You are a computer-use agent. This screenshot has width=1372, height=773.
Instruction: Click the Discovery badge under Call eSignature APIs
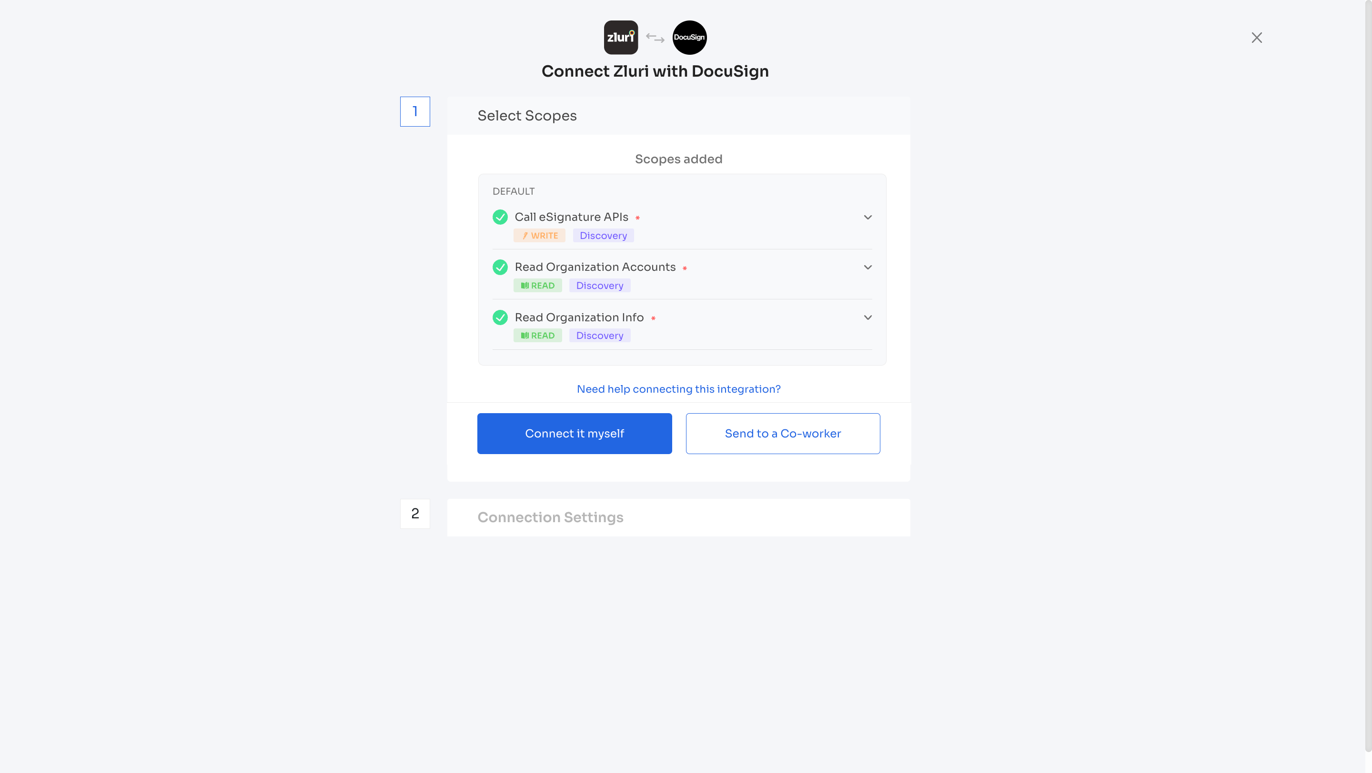(603, 235)
